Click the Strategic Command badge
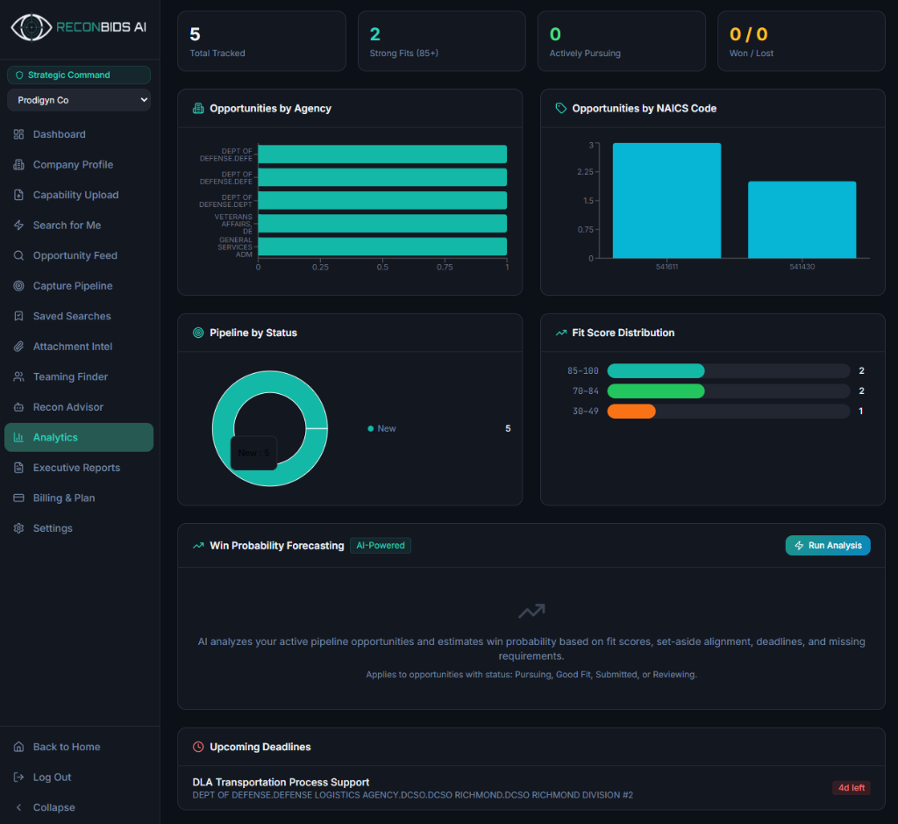This screenshot has height=824, width=898. point(79,75)
